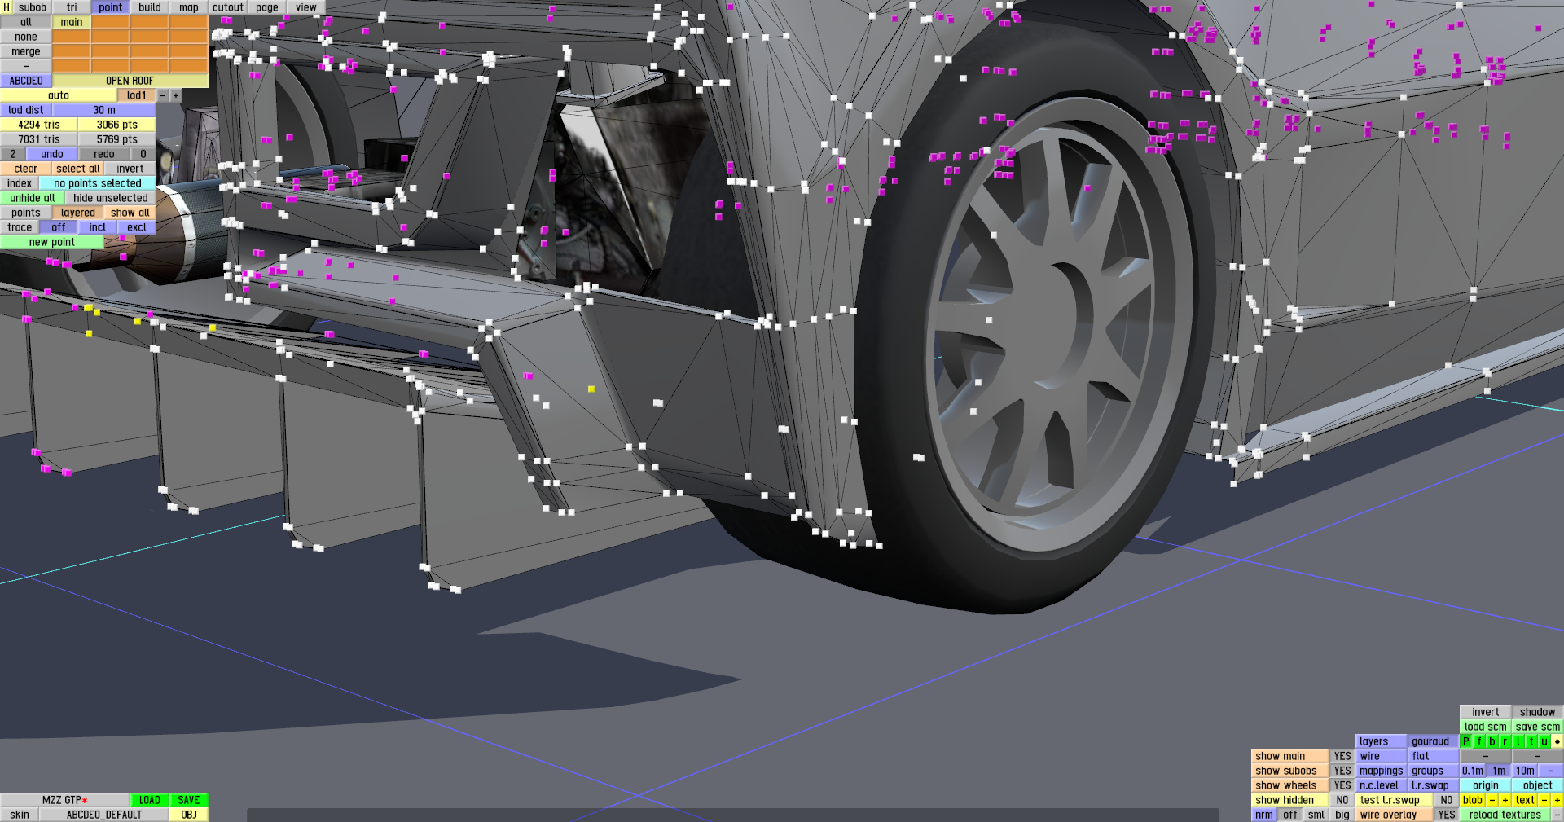The height and width of the screenshot is (822, 1564).
Task: Open the map tab
Action: (189, 7)
